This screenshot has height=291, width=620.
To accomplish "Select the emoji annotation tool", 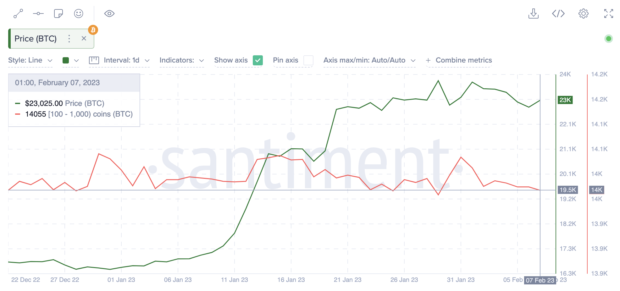I will coord(78,14).
